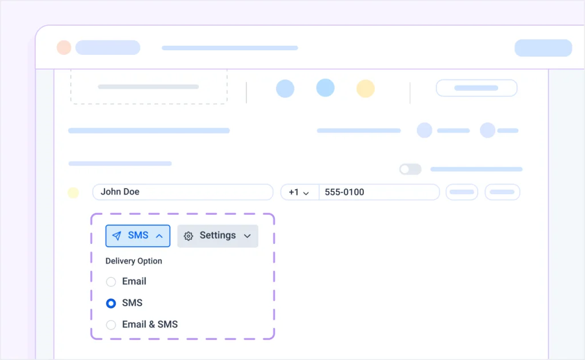The image size is (585, 360).
Task: Select the first blue dot in header row
Action: (286, 88)
